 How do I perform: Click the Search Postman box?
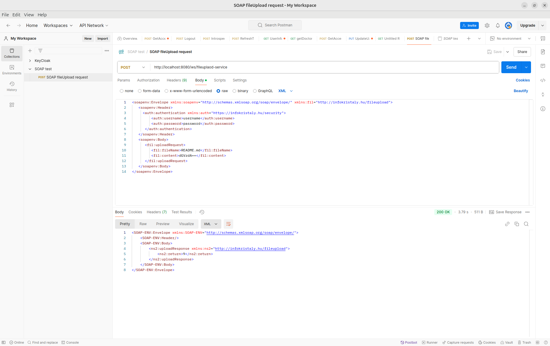point(275,25)
